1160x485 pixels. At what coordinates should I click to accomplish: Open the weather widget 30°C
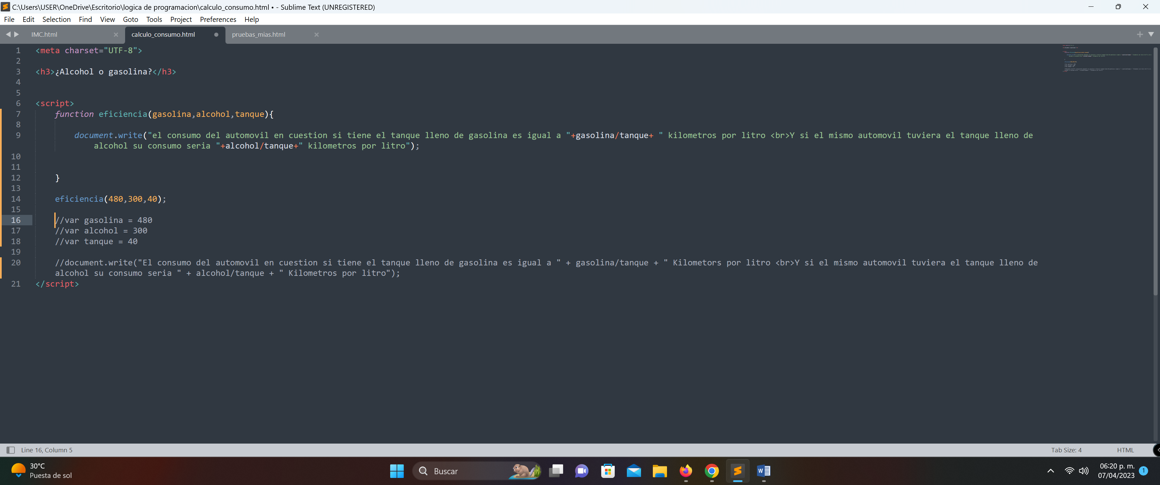[x=41, y=471]
